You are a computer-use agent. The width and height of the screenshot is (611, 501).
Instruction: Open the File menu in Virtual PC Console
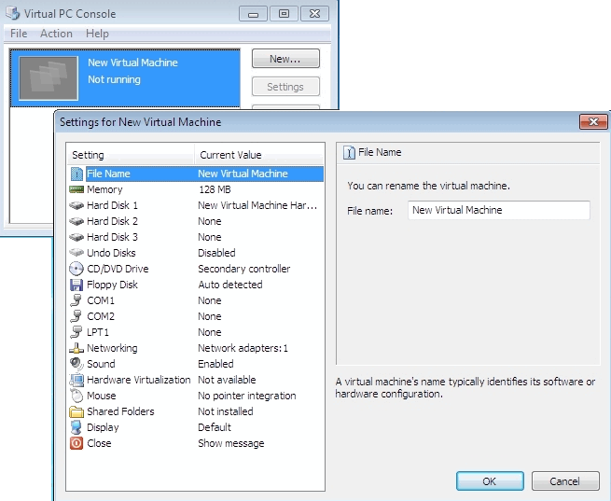[19, 34]
